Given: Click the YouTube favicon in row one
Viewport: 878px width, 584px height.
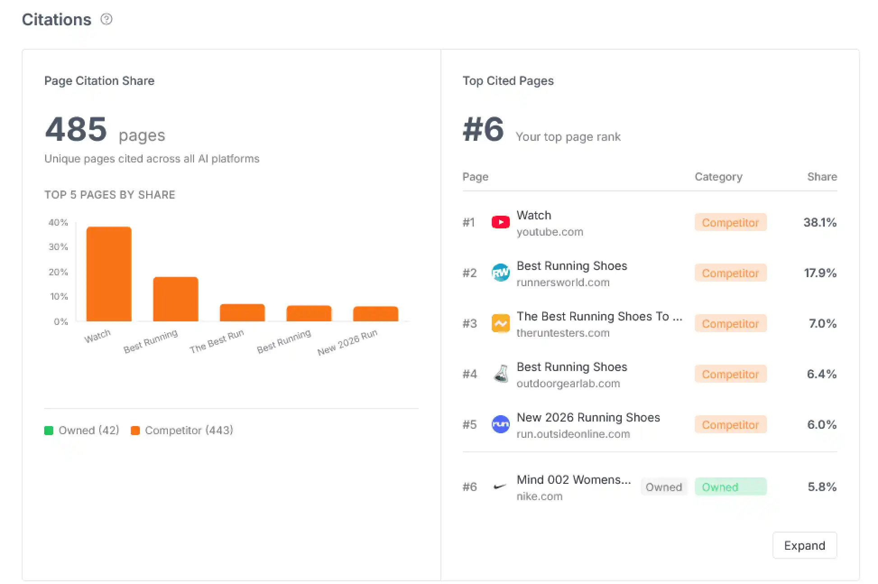Looking at the screenshot, I should coord(500,222).
